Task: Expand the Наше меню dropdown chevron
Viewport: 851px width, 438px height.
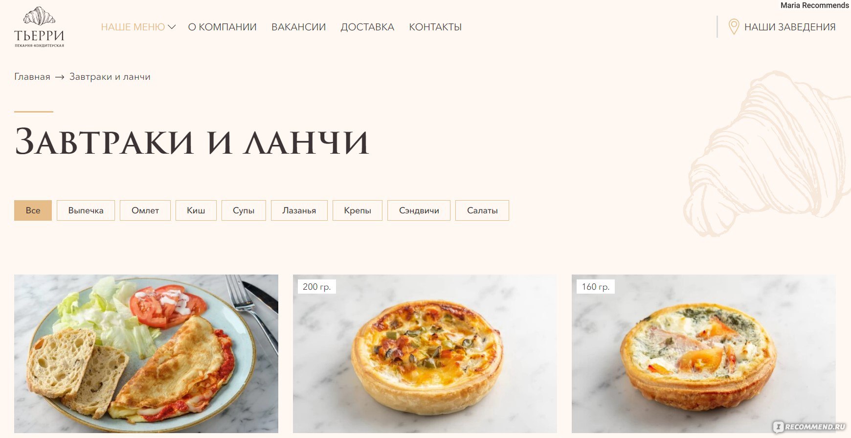Action: click(172, 27)
